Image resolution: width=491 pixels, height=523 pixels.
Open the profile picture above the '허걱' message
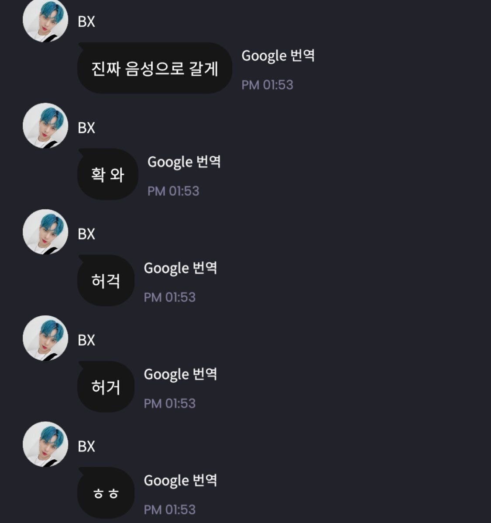45,232
